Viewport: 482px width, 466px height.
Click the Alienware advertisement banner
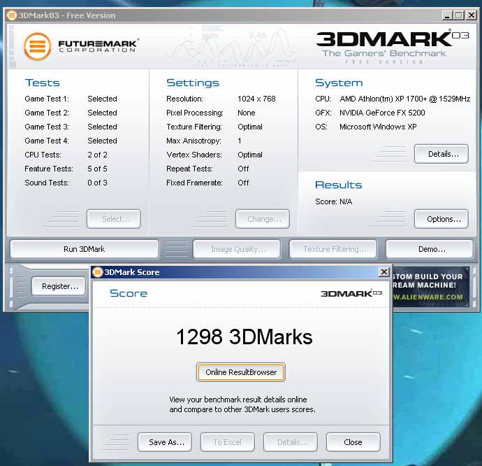pyautogui.click(x=431, y=287)
